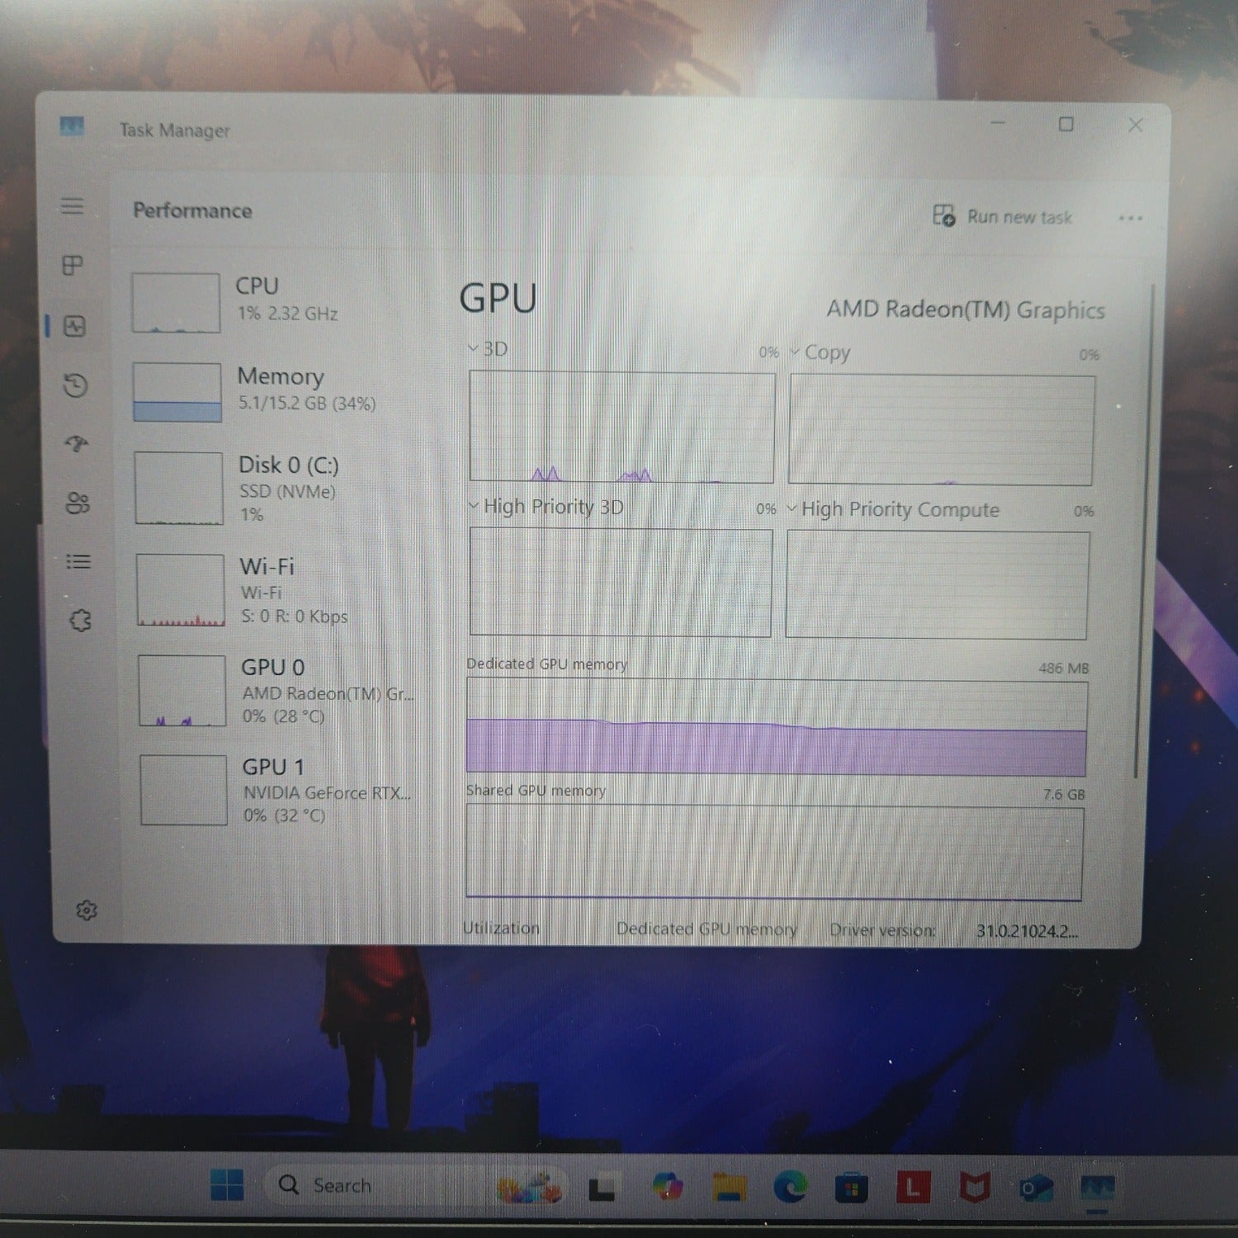
Task: Open File Explorer from the taskbar
Action: [729, 1188]
